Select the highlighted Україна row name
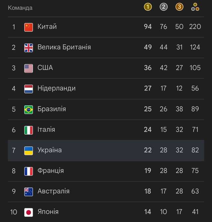 click(49, 150)
